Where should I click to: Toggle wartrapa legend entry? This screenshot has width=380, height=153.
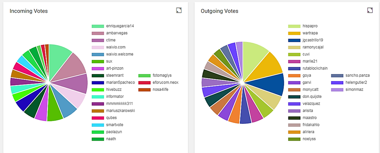point(303,33)
